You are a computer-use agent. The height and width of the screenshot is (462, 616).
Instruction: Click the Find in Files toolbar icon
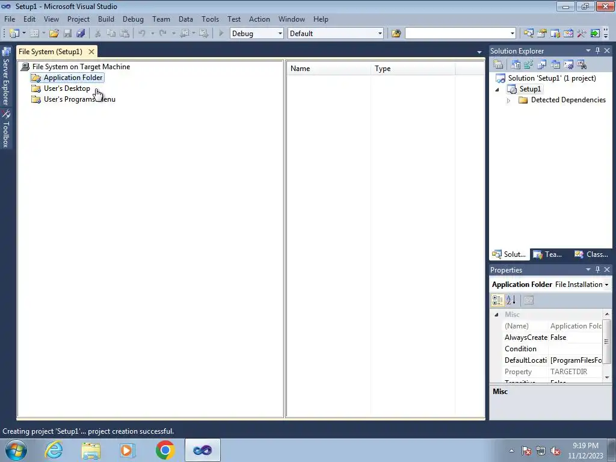[396, 34]
